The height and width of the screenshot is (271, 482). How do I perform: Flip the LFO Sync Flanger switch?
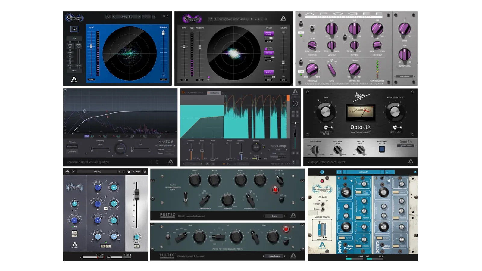click(323, 204)
